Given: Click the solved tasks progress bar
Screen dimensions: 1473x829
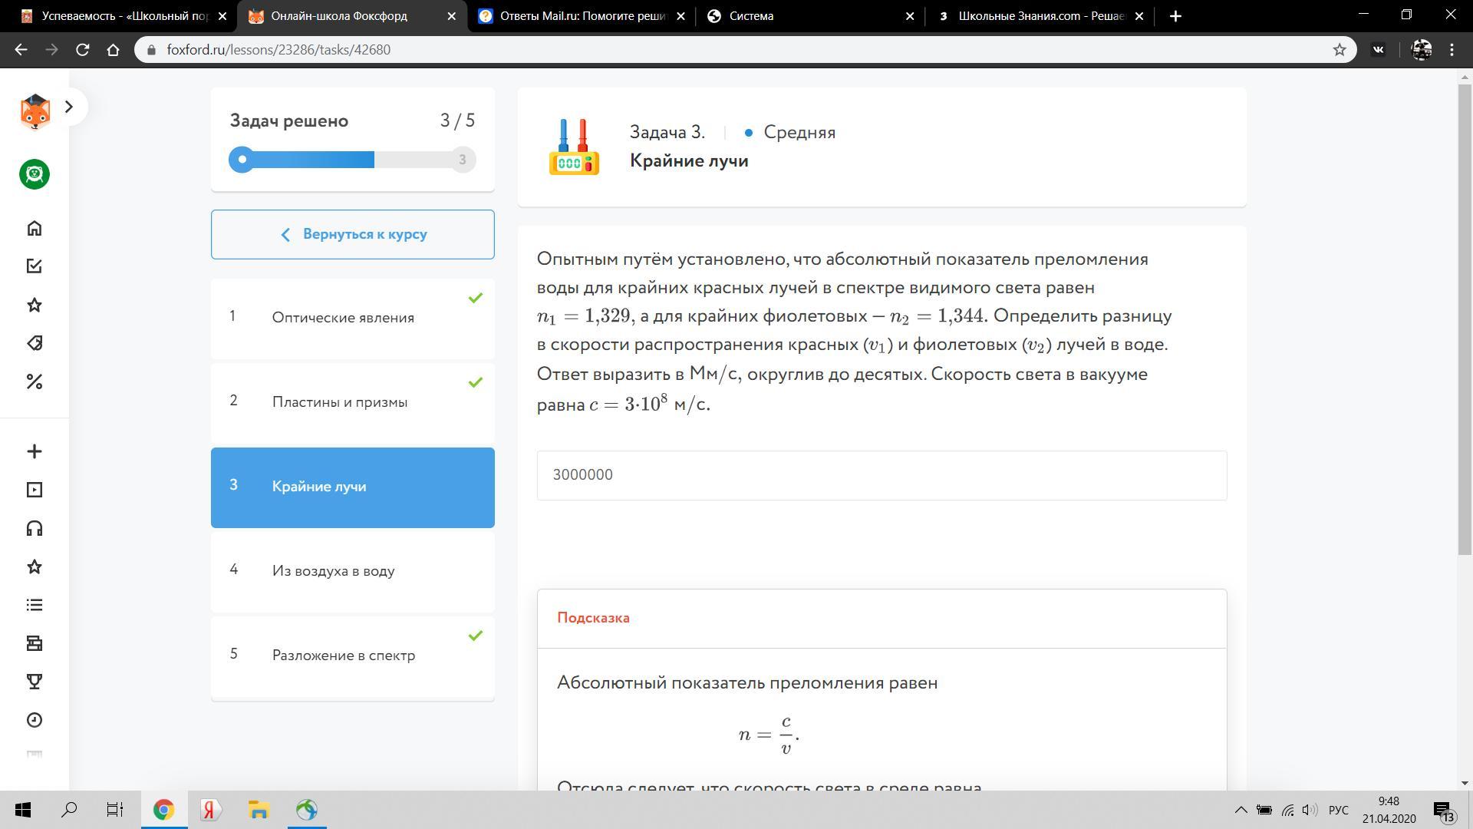Looking at the screenshot, I should 352,160.
